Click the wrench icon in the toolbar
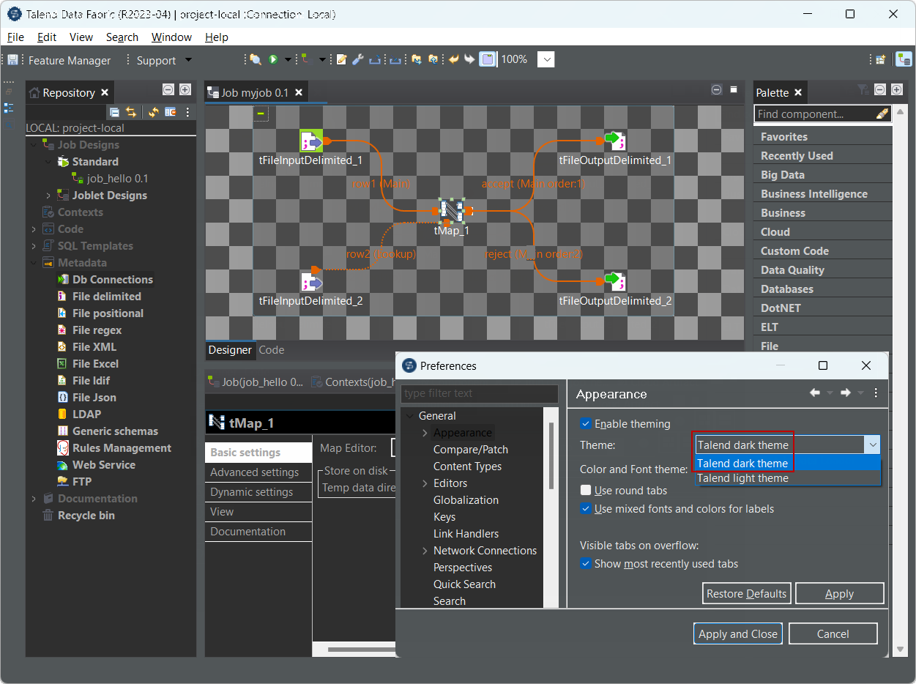Screen dimensions: 916x684 coord(358,59)
